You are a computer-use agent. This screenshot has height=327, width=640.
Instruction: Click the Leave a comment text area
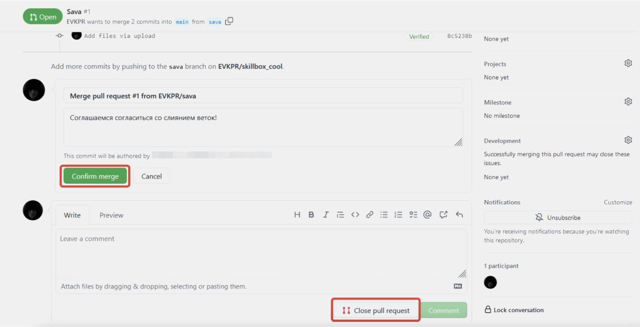(x=261, y=253)
